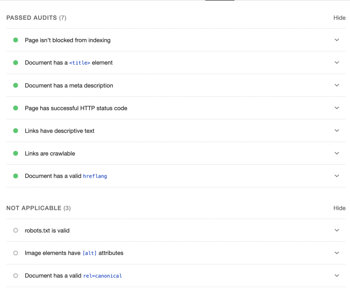Hide the Passed Audits section

click(x=339, y=18)
